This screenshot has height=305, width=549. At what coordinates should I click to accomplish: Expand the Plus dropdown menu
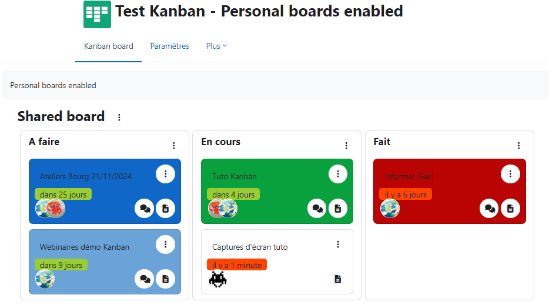coord(216,46)
